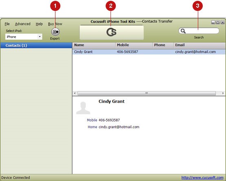Open the Buy Now menu
Screen dimensions: 226x181
pyautogui.click(x=55, y=24)
